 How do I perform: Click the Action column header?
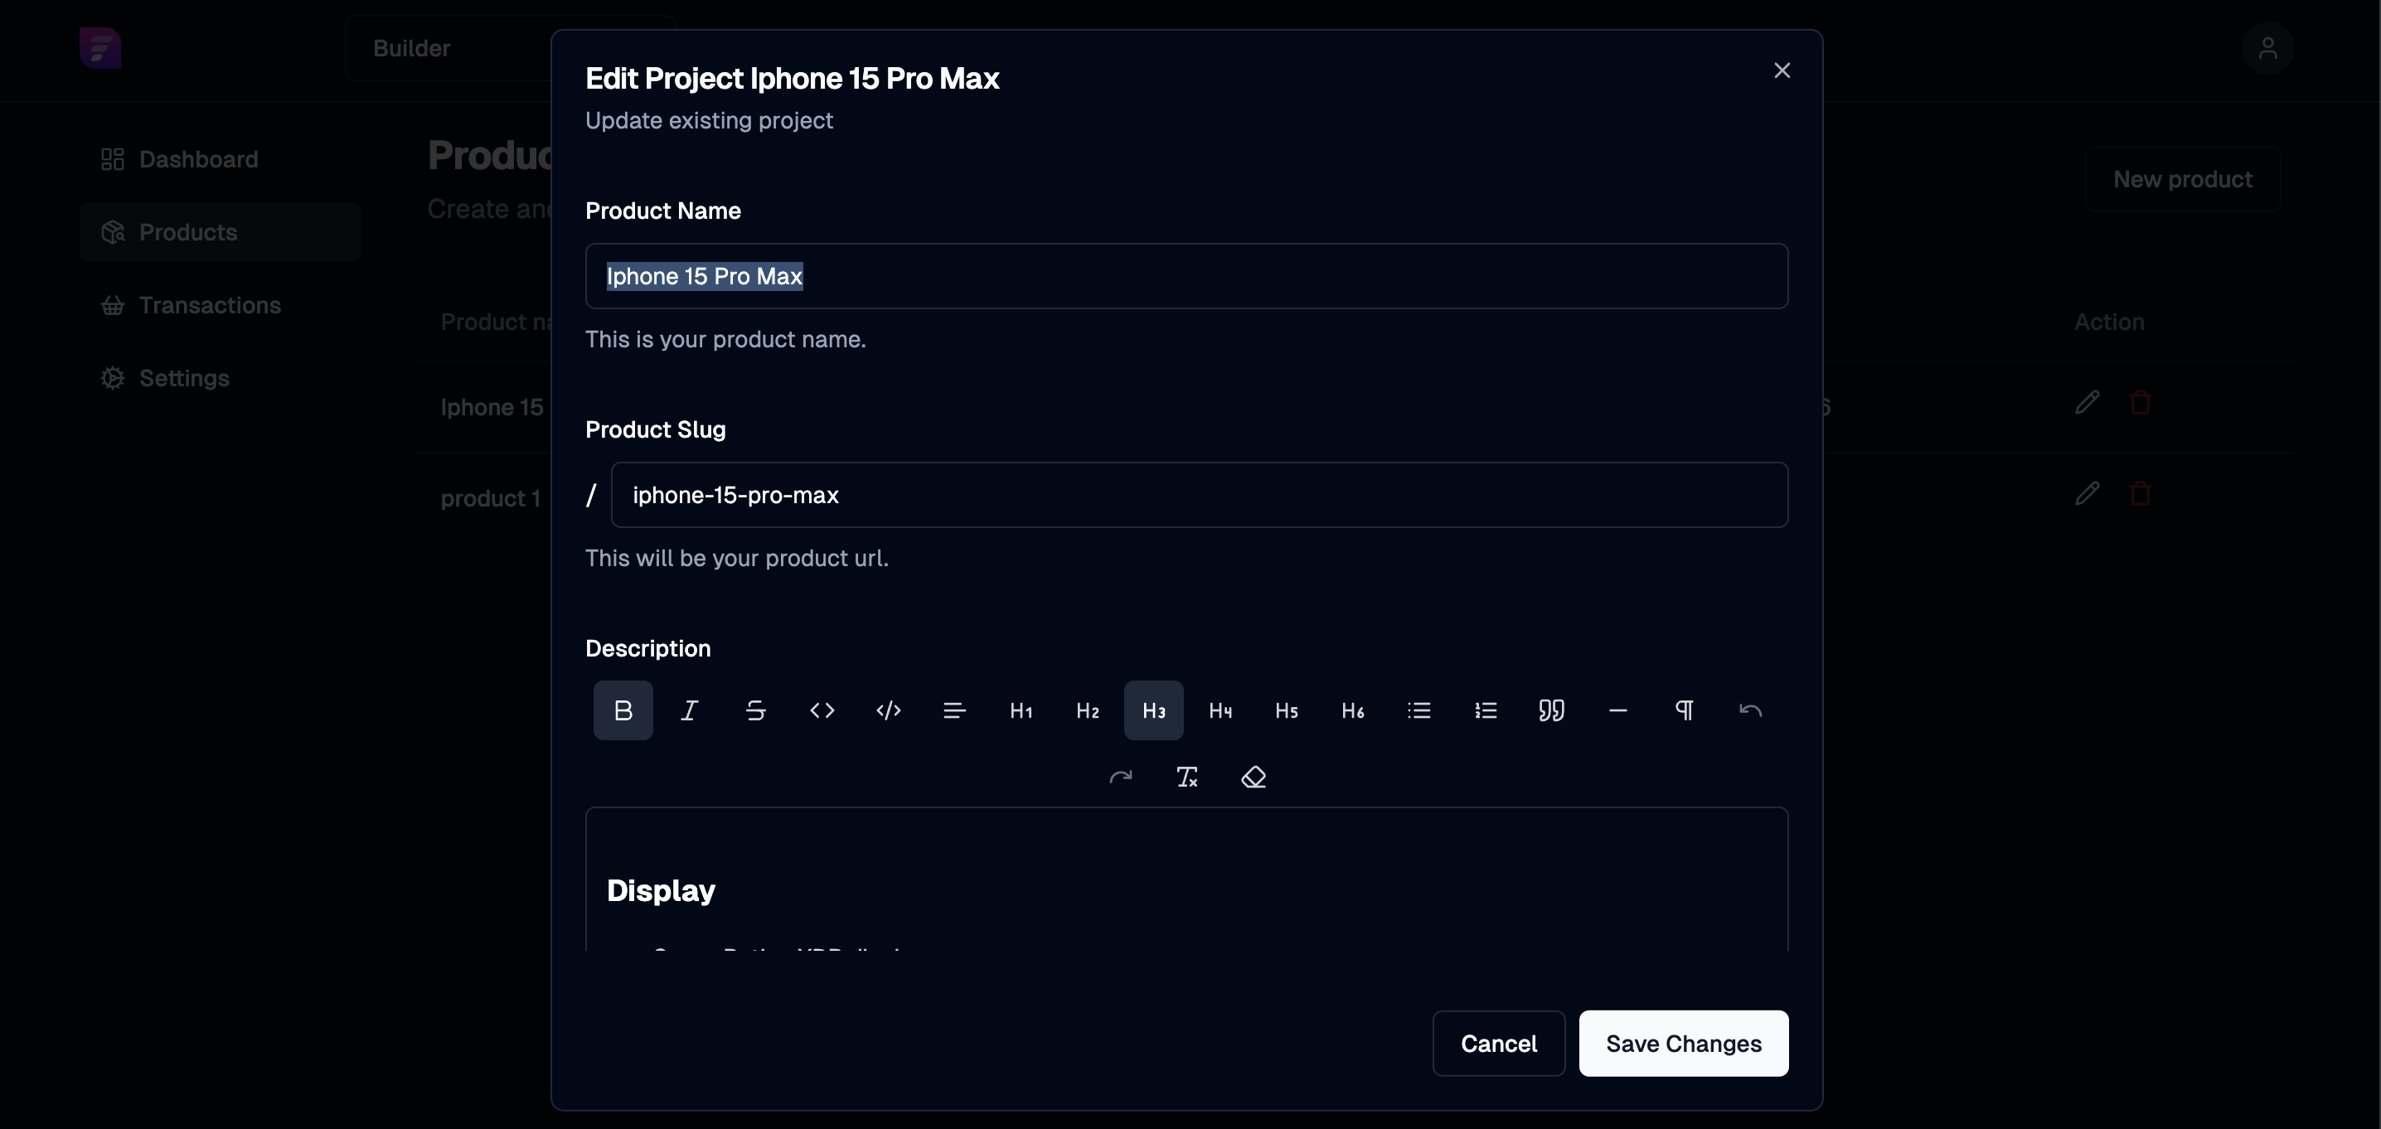(2108, 322)
